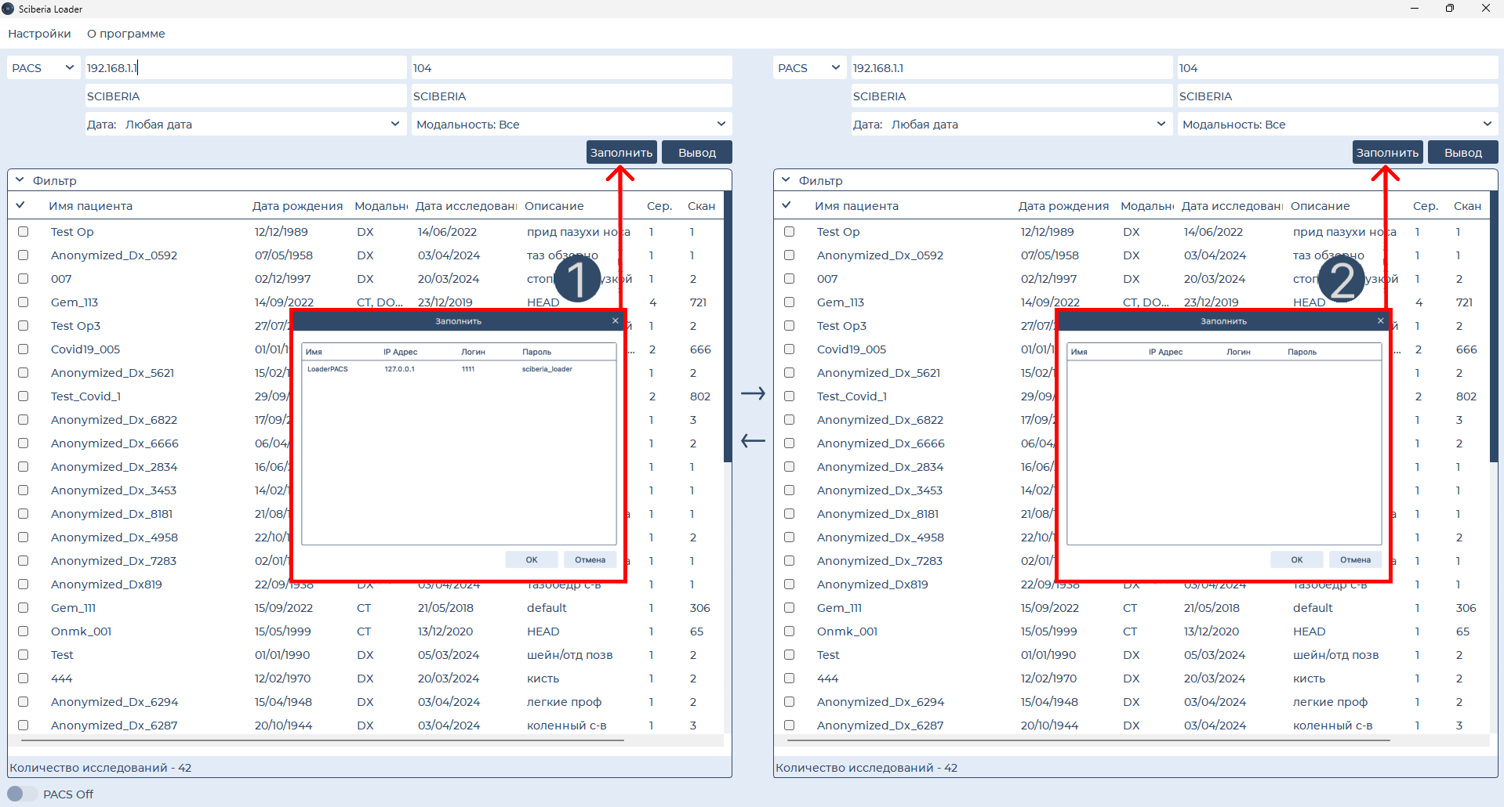The image size is (1504, 807).
Task: Select Anonymized_Dx819 name in right panel
Action: click(873, 584)
